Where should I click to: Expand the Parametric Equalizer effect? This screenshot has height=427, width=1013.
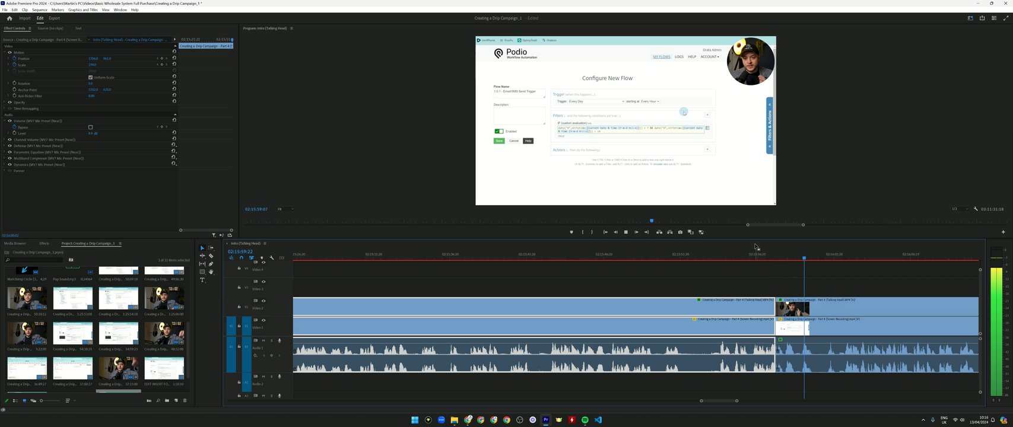point(4,152)
